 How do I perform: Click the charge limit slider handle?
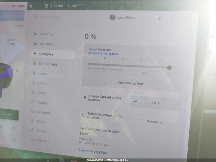point(169,67)
